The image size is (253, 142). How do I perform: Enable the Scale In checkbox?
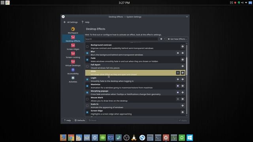(x=87, y=106)
